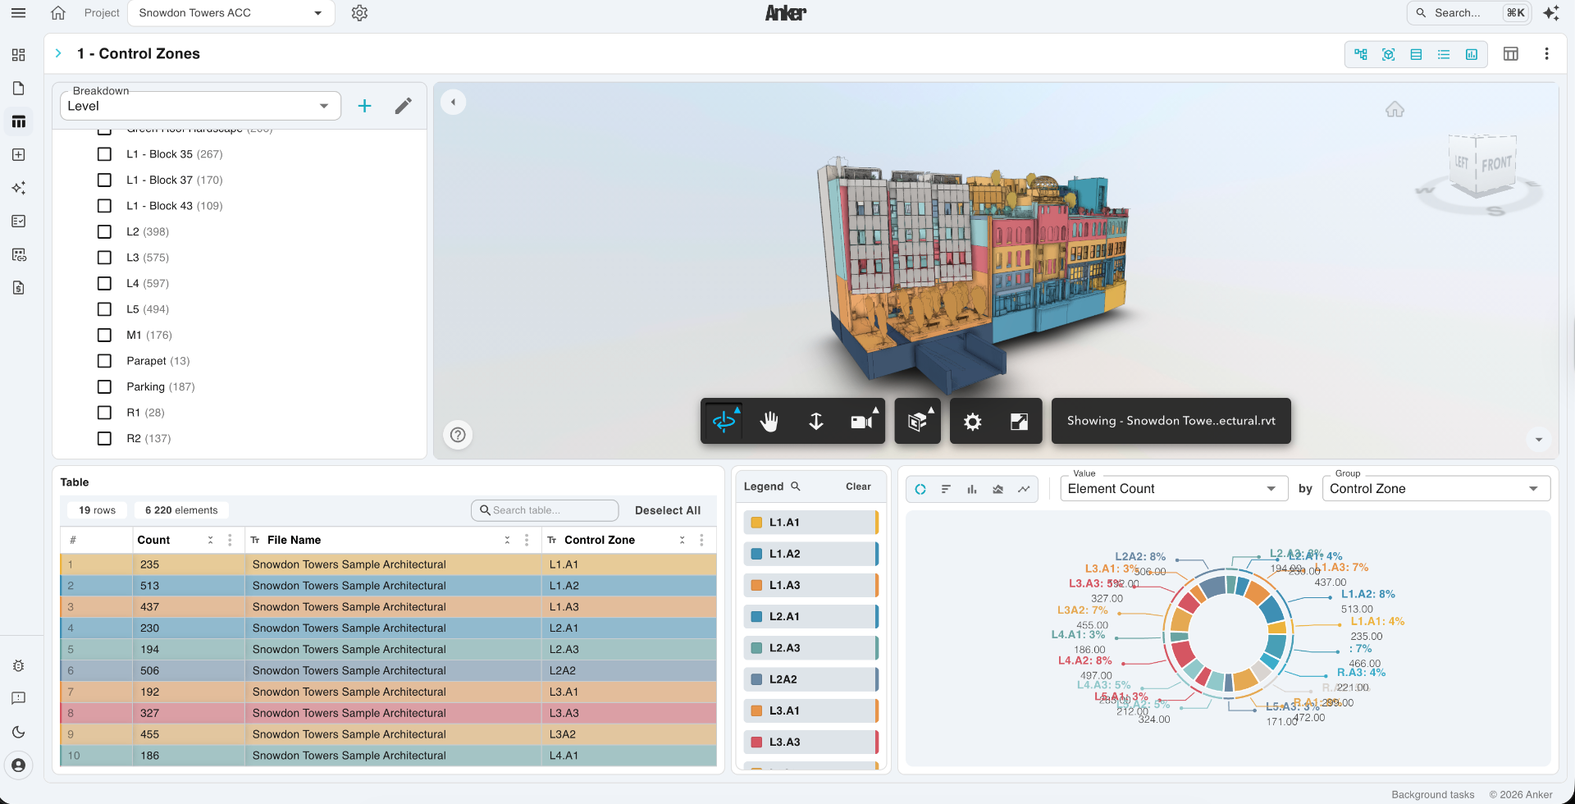Check the R2 (137) checkbox
Viewport: 1575px width, 804px height.
click(x=104, y=438)
